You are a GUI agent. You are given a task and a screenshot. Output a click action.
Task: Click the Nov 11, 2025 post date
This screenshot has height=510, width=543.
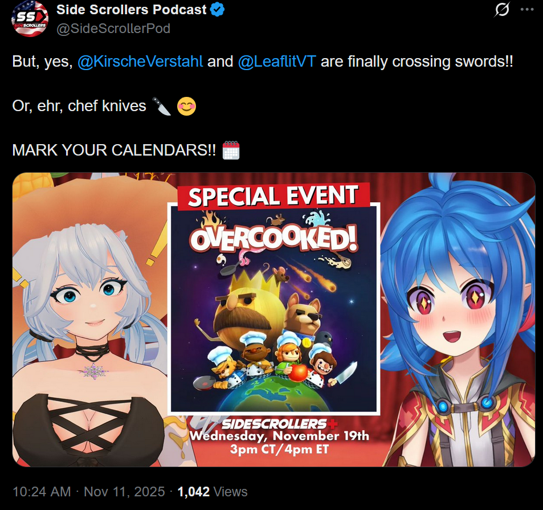click(x=124, y=492)
